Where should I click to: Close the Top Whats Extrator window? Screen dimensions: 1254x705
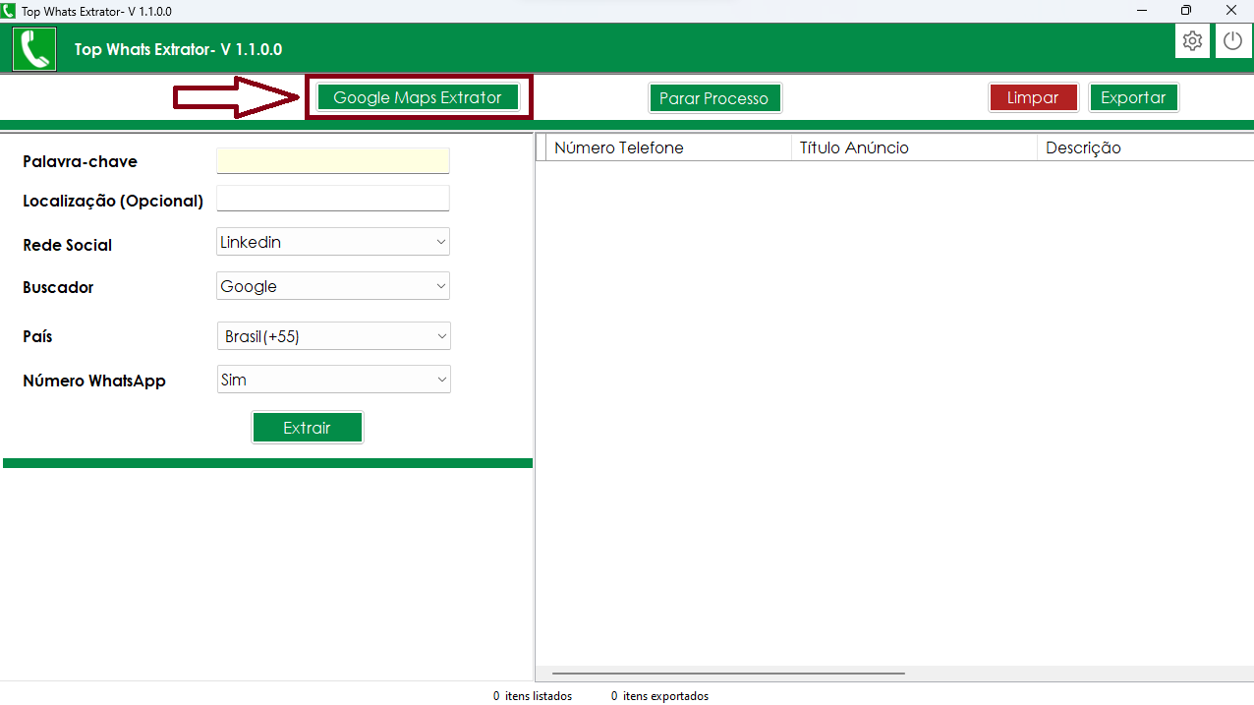click(1231, 11)
